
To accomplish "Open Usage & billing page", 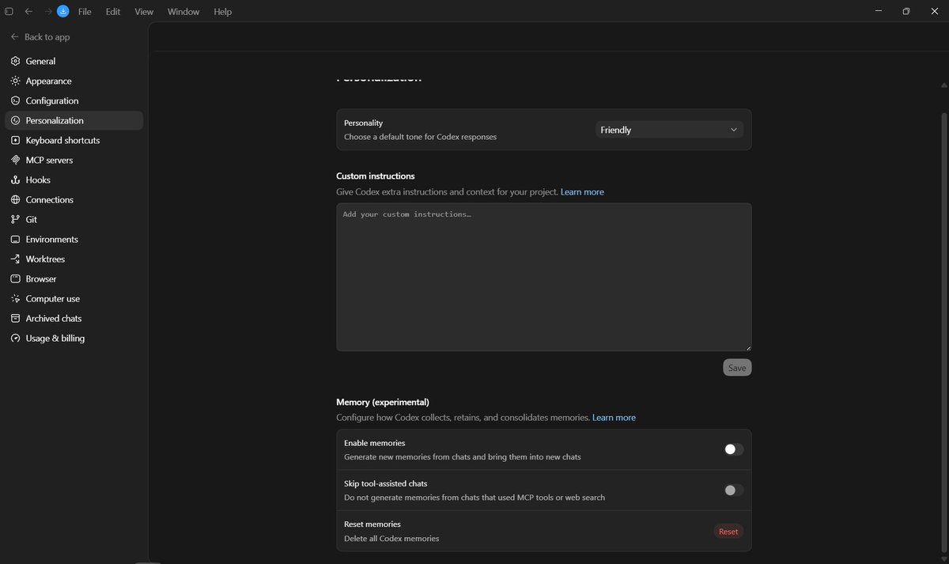I will click(x=74, y=338).
